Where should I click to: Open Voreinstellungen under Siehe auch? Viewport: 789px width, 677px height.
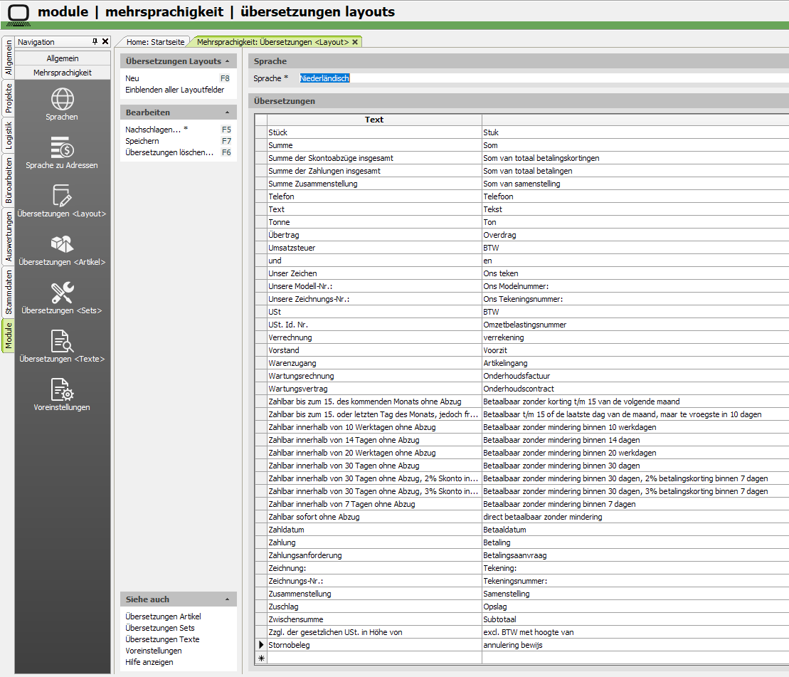click(x=154, y=651)
